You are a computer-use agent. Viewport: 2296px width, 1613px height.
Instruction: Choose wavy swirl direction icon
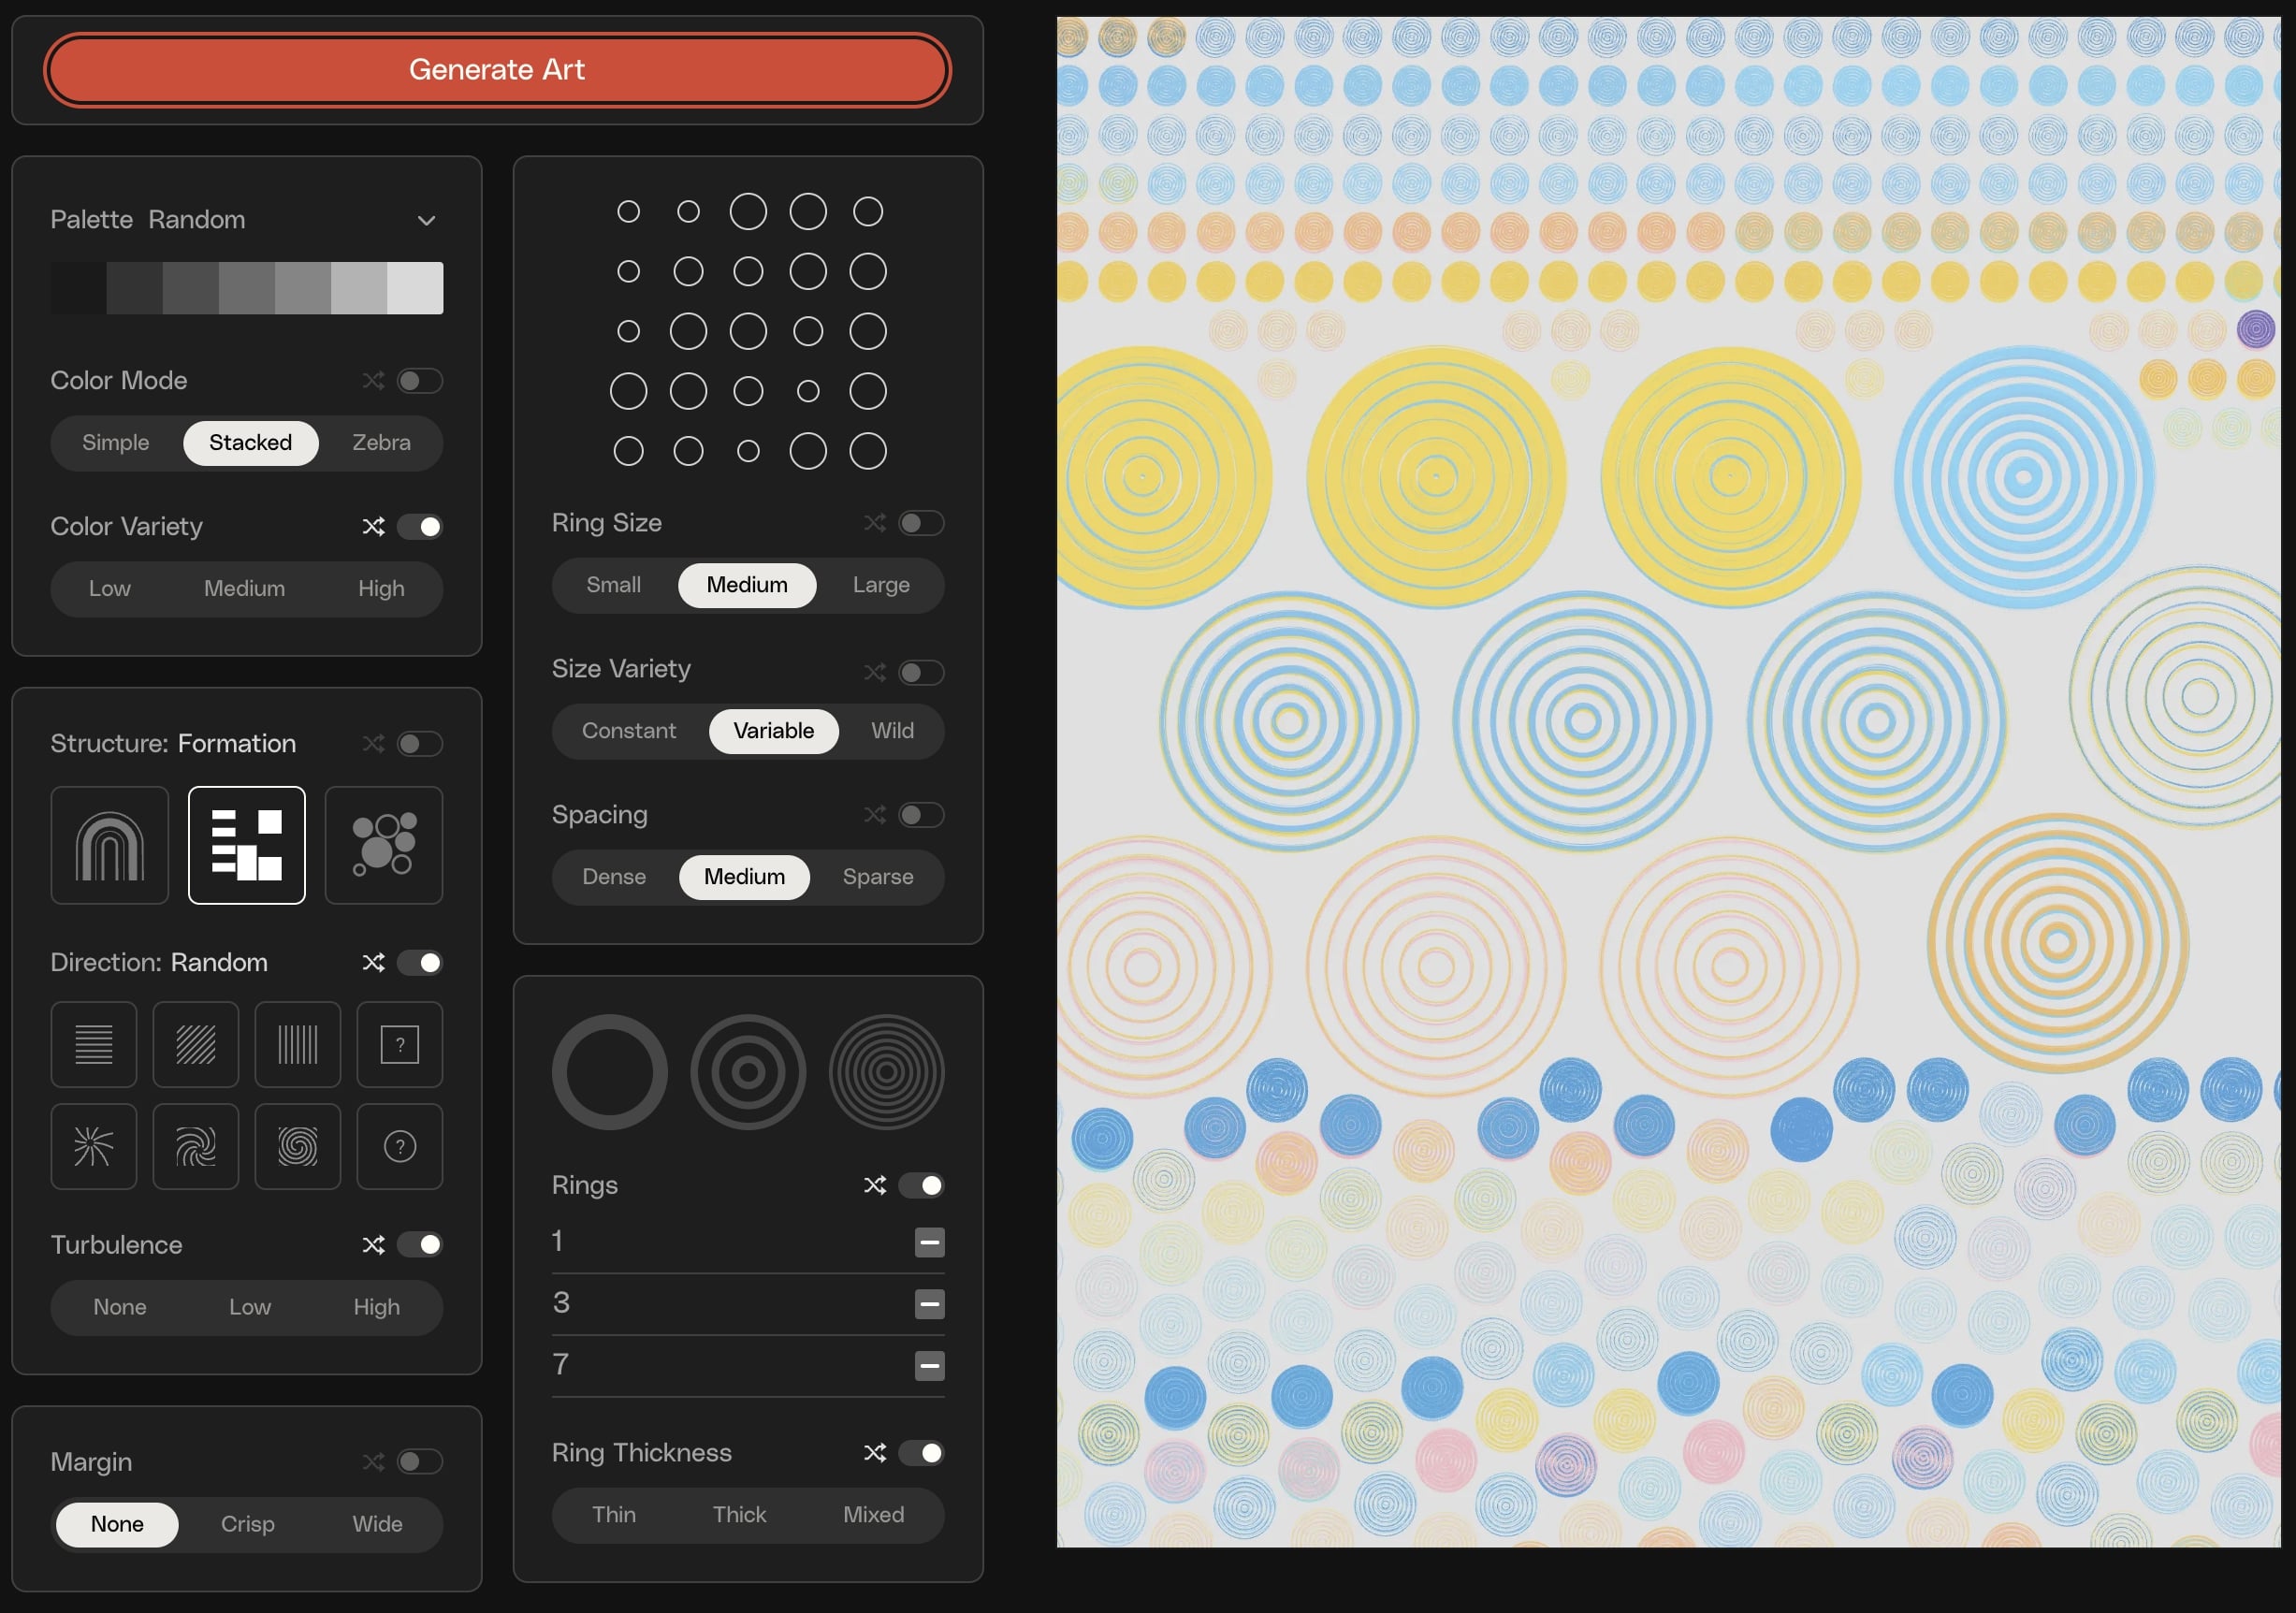click(196, 1146)
